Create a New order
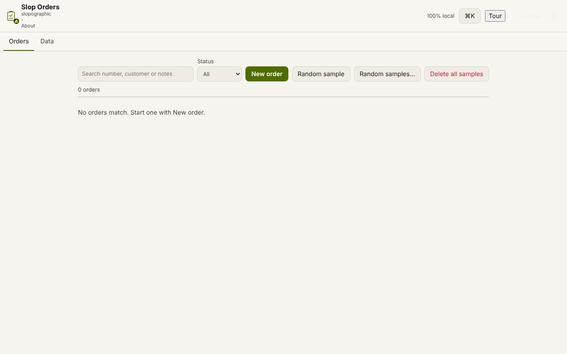The width and height of the screenshot is (567, 354). 267,74
